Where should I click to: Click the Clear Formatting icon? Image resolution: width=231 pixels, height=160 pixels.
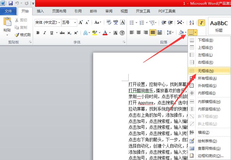click(x=109, y=22)
